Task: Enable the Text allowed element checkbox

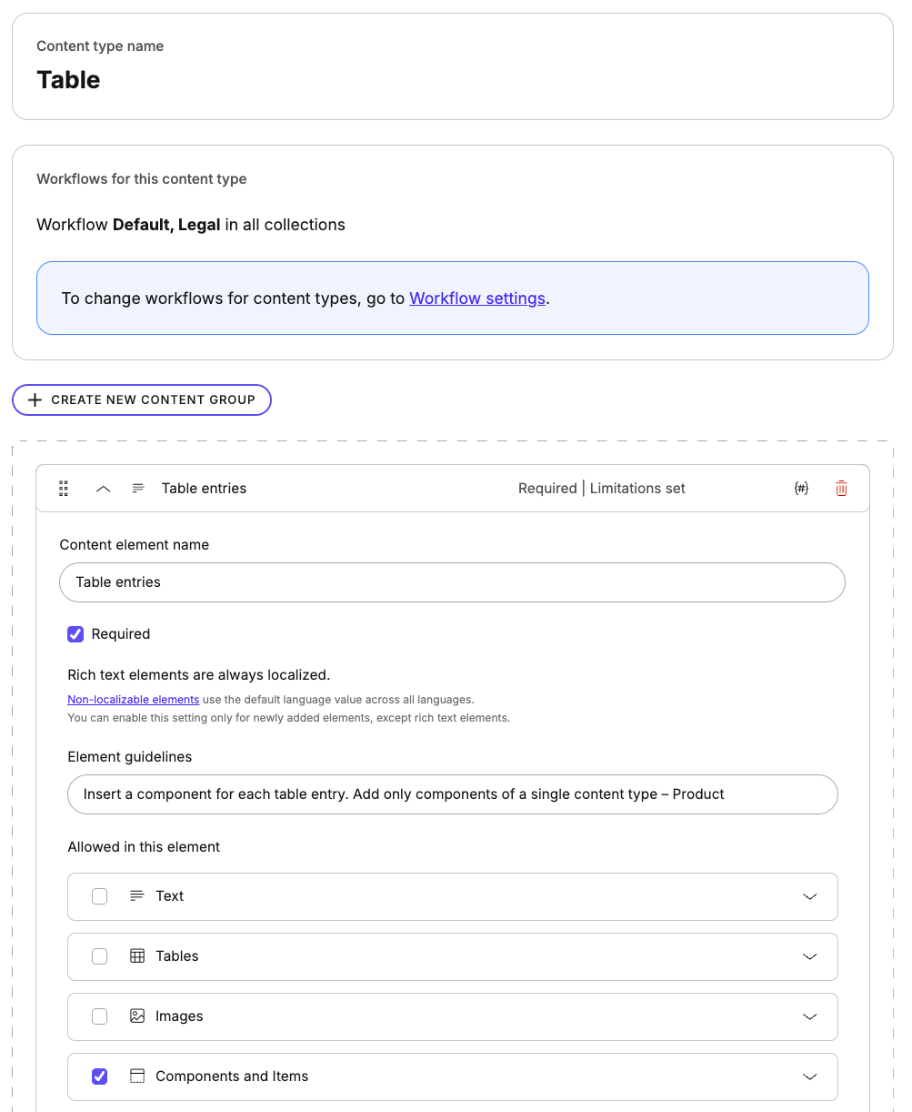Action: click(99, 895)
